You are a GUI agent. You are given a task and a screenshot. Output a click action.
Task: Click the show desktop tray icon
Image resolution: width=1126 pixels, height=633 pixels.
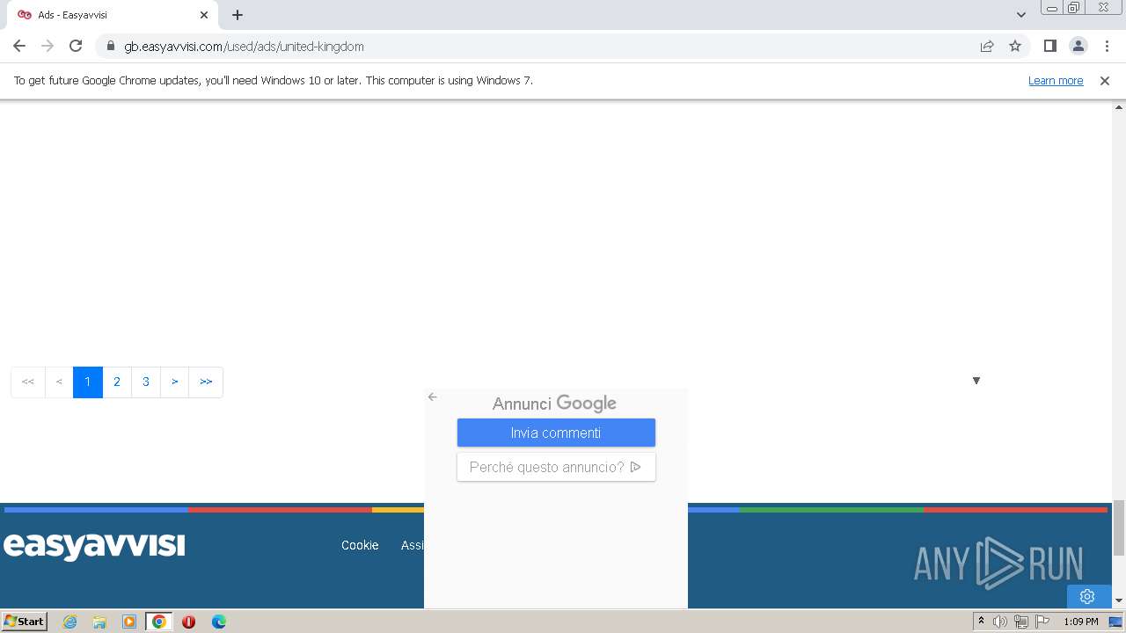pos(1115,622)
